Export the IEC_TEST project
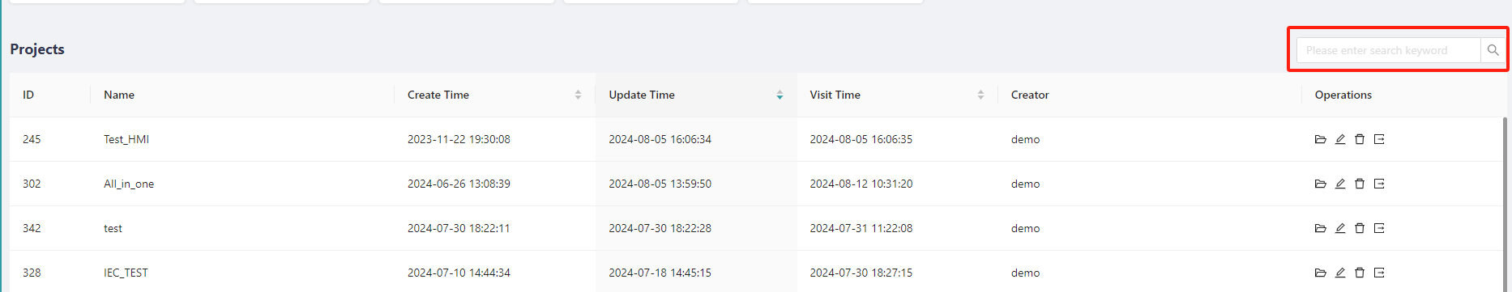The image size is (1512, 292). click(x=1379, y=273)
